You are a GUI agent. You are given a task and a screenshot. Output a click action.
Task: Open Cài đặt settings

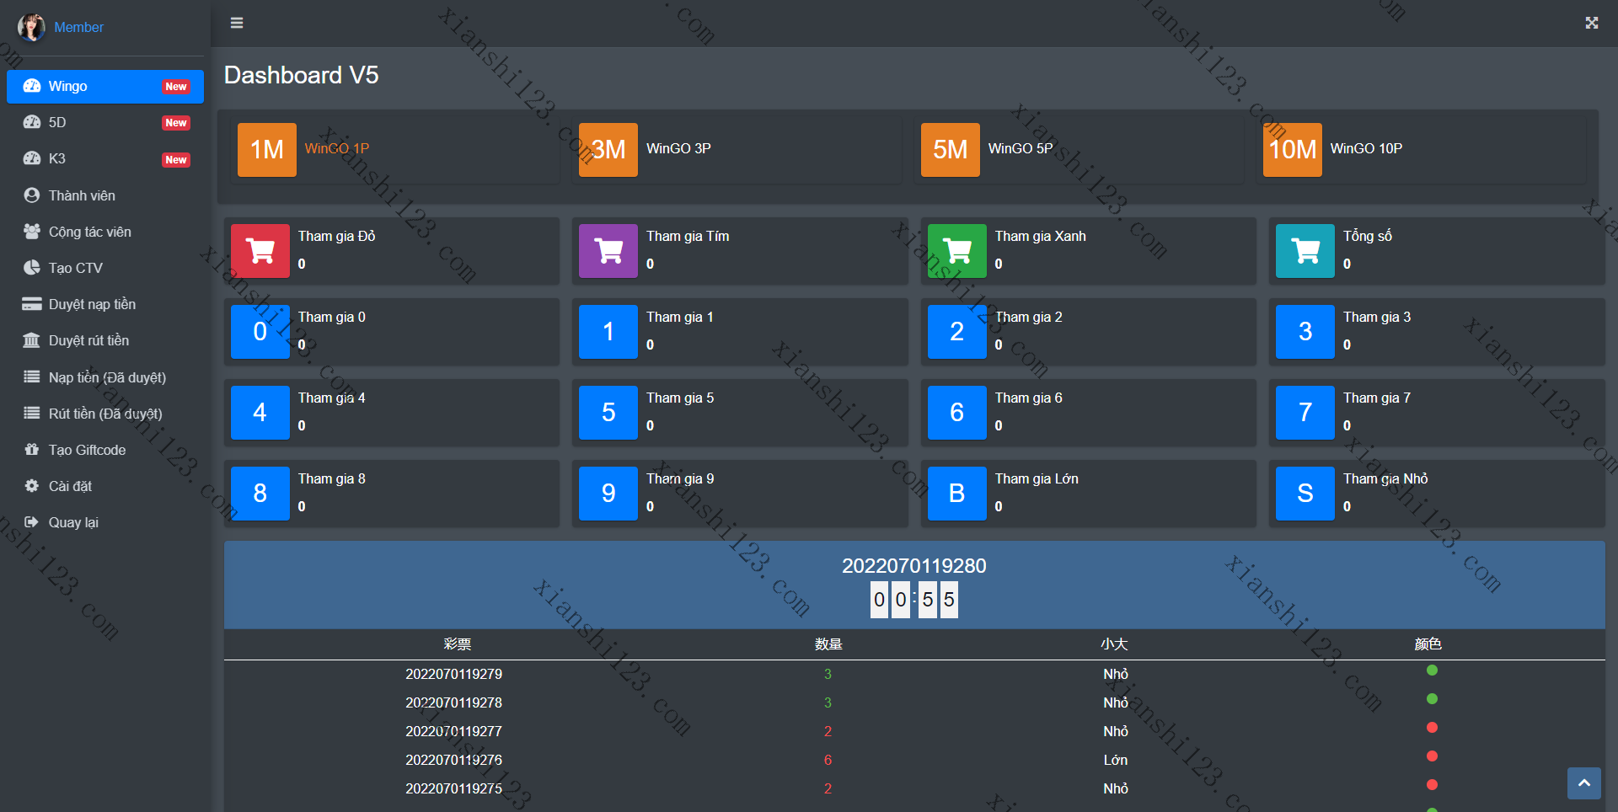[x=105, y=486]
